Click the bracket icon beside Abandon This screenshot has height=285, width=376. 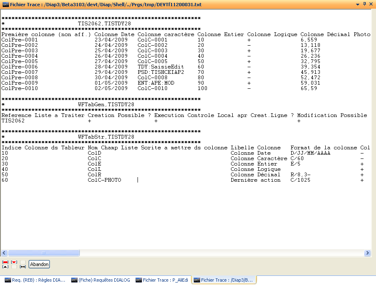[23, 266]
